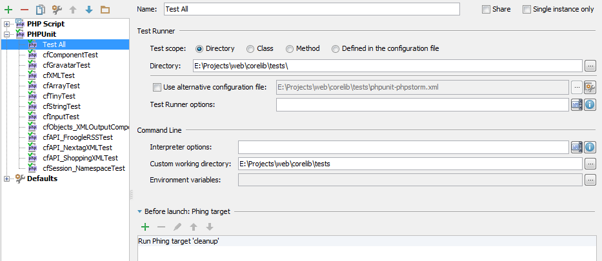Click the Custom working directory text field

[x=410, y=164]
